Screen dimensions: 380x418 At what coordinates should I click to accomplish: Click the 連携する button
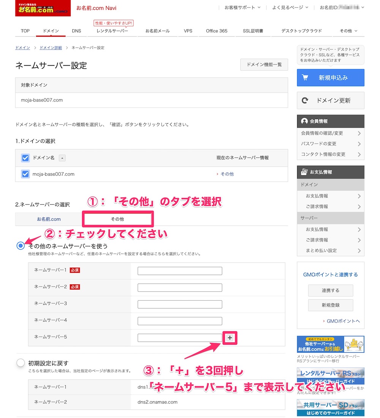330,291
